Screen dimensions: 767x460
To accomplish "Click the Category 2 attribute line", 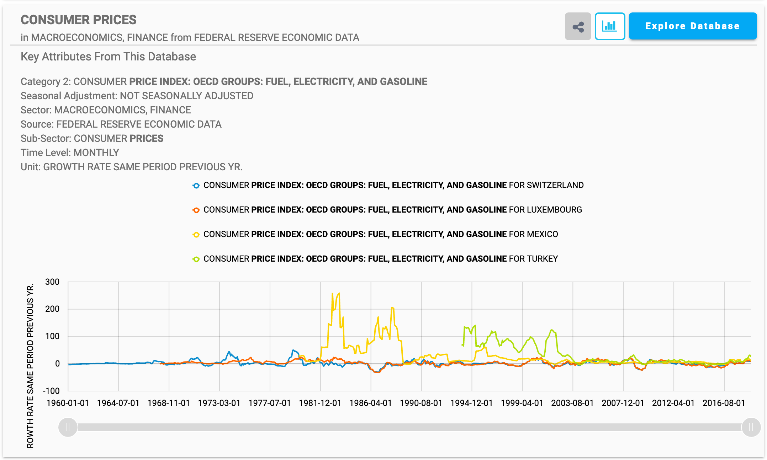I will (224, 81).
